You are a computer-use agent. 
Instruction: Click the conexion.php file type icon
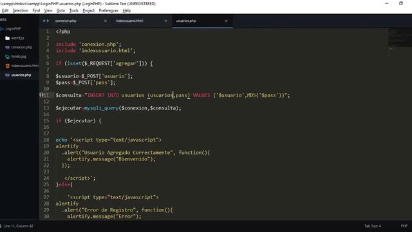click(x=7, y=47)
